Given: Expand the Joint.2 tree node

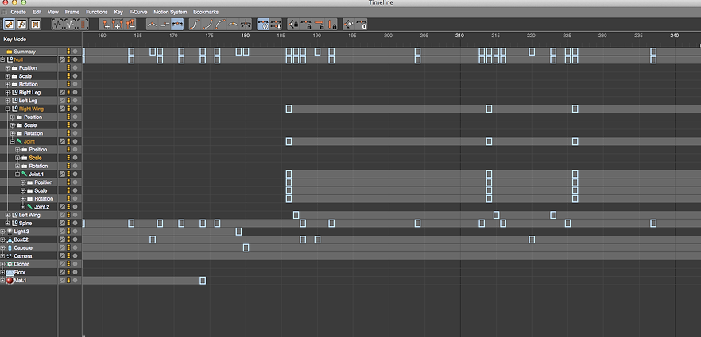Looking at the screenshot, I should tap(23, 207).
